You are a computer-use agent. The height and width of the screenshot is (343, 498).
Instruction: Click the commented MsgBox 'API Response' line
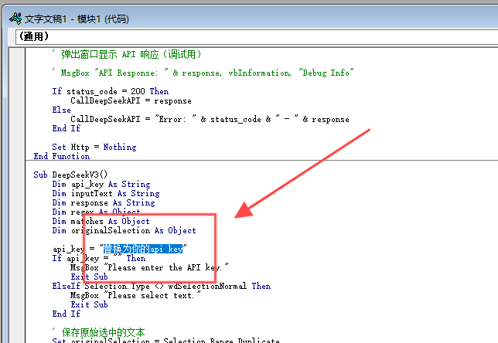point(203,73)
